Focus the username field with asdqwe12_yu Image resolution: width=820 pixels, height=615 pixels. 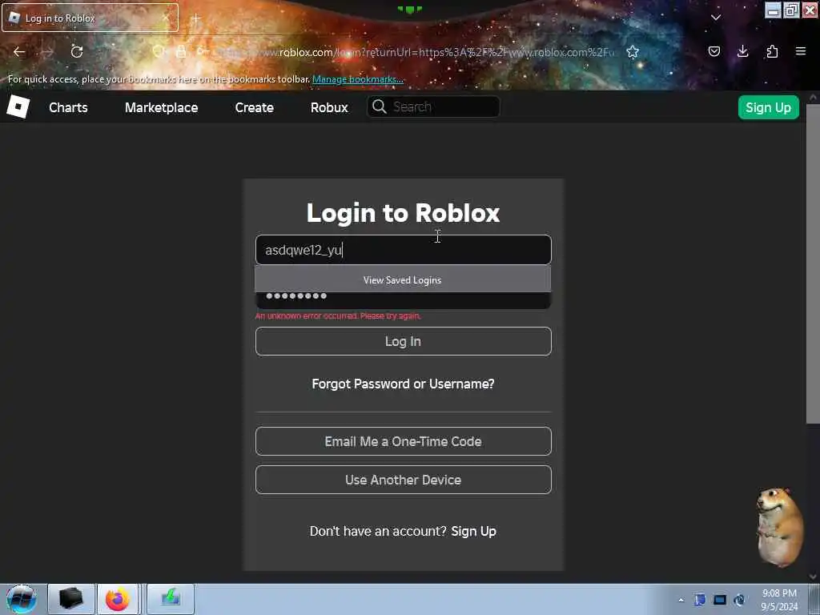pos(404,250)
